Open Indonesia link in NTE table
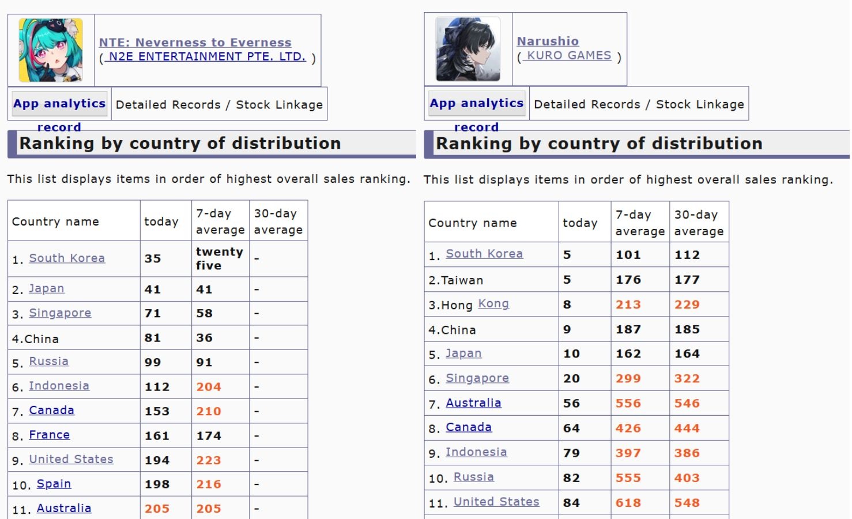852x519 pixels. click(59, 385)
